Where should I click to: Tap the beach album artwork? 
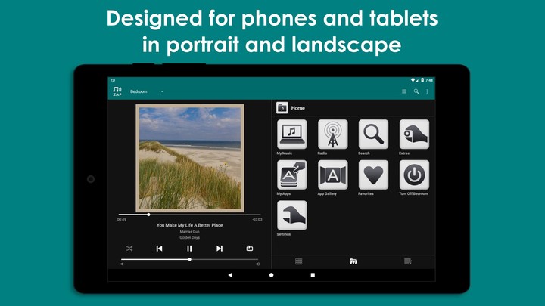coord(189,158)
